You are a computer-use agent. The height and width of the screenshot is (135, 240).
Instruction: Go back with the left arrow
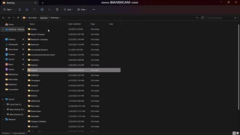point(3,18)
